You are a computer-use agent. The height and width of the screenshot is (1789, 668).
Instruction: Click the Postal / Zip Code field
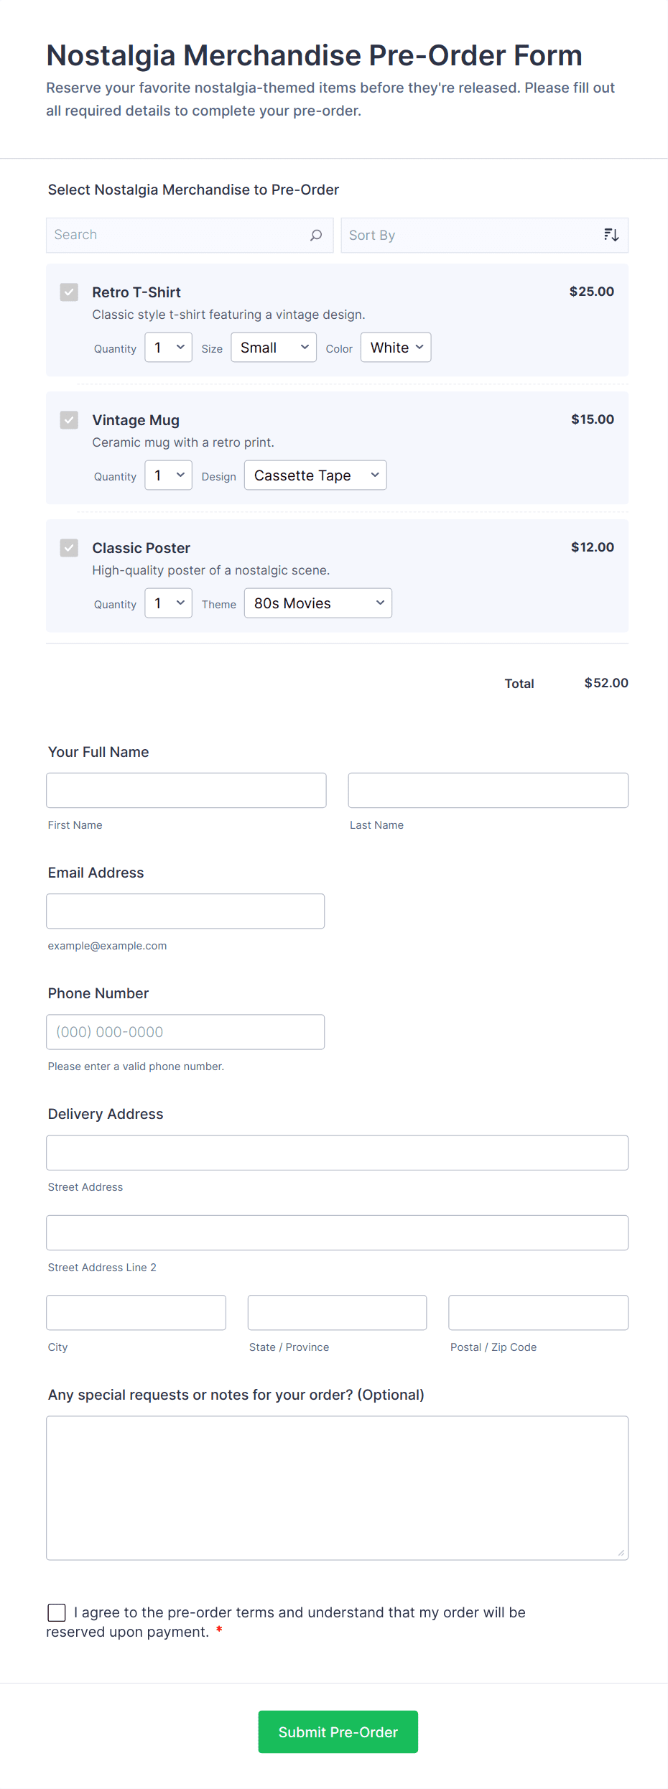[538, 1312]
